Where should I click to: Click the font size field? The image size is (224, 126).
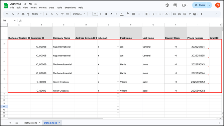(x=95, y=14)
